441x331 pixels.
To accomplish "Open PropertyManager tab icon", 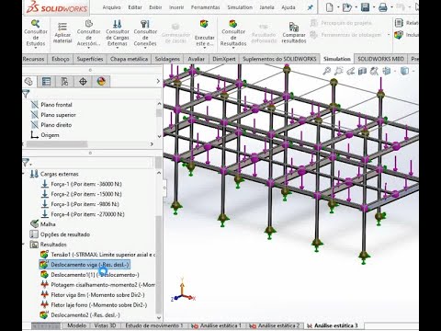I will click(x=46, y=82).
